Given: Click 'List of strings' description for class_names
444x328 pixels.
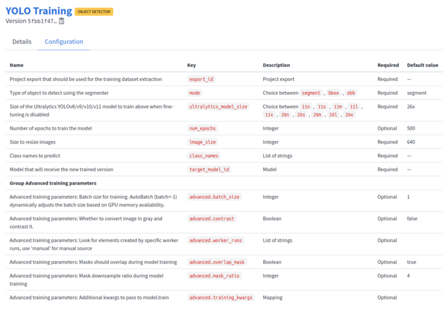Looking at the screenshot, I should click(x=277, y=156).
